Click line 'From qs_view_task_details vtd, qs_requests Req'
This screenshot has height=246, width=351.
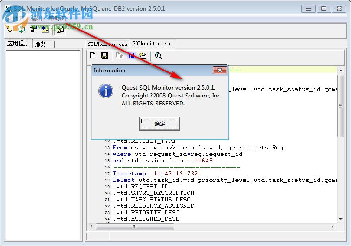point(198,148)
